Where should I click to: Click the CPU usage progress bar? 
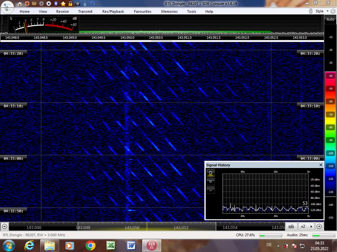271,235
